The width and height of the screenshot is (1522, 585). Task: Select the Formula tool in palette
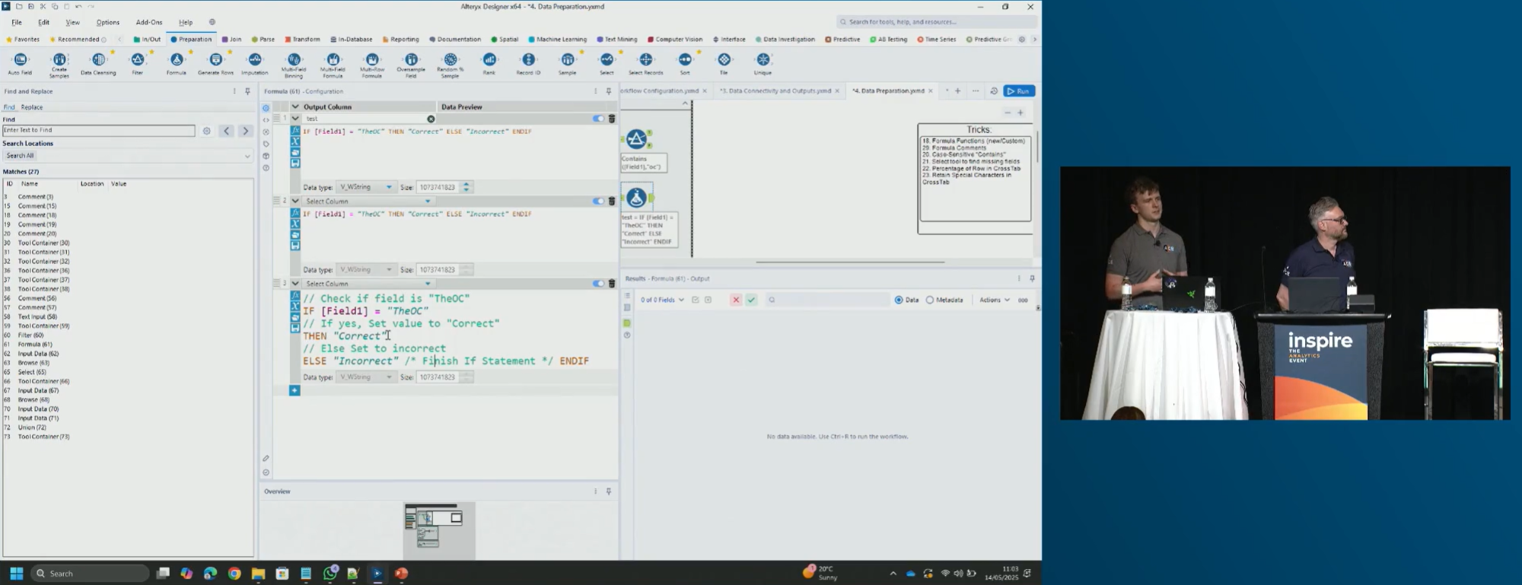tap(177, 64)
